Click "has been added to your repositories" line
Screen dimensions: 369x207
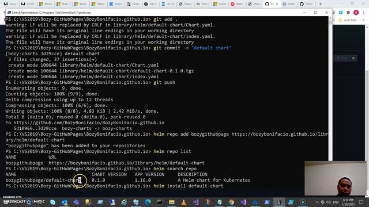pyautogui.click(x=76, y=145)
